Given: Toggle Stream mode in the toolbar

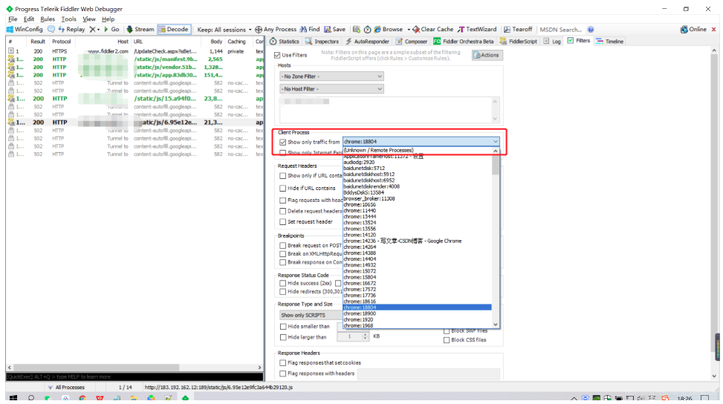Looking at the screenshot, I should point(140,29).
